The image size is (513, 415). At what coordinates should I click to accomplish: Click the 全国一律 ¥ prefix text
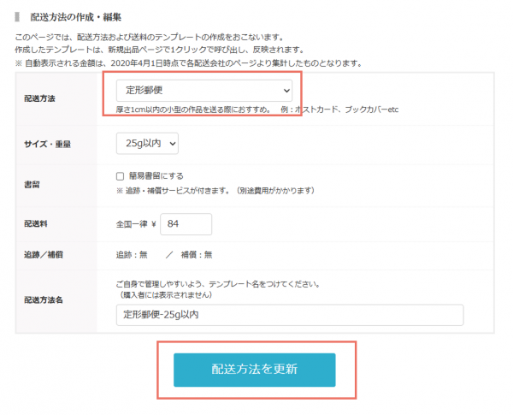[x=136, y=223]
